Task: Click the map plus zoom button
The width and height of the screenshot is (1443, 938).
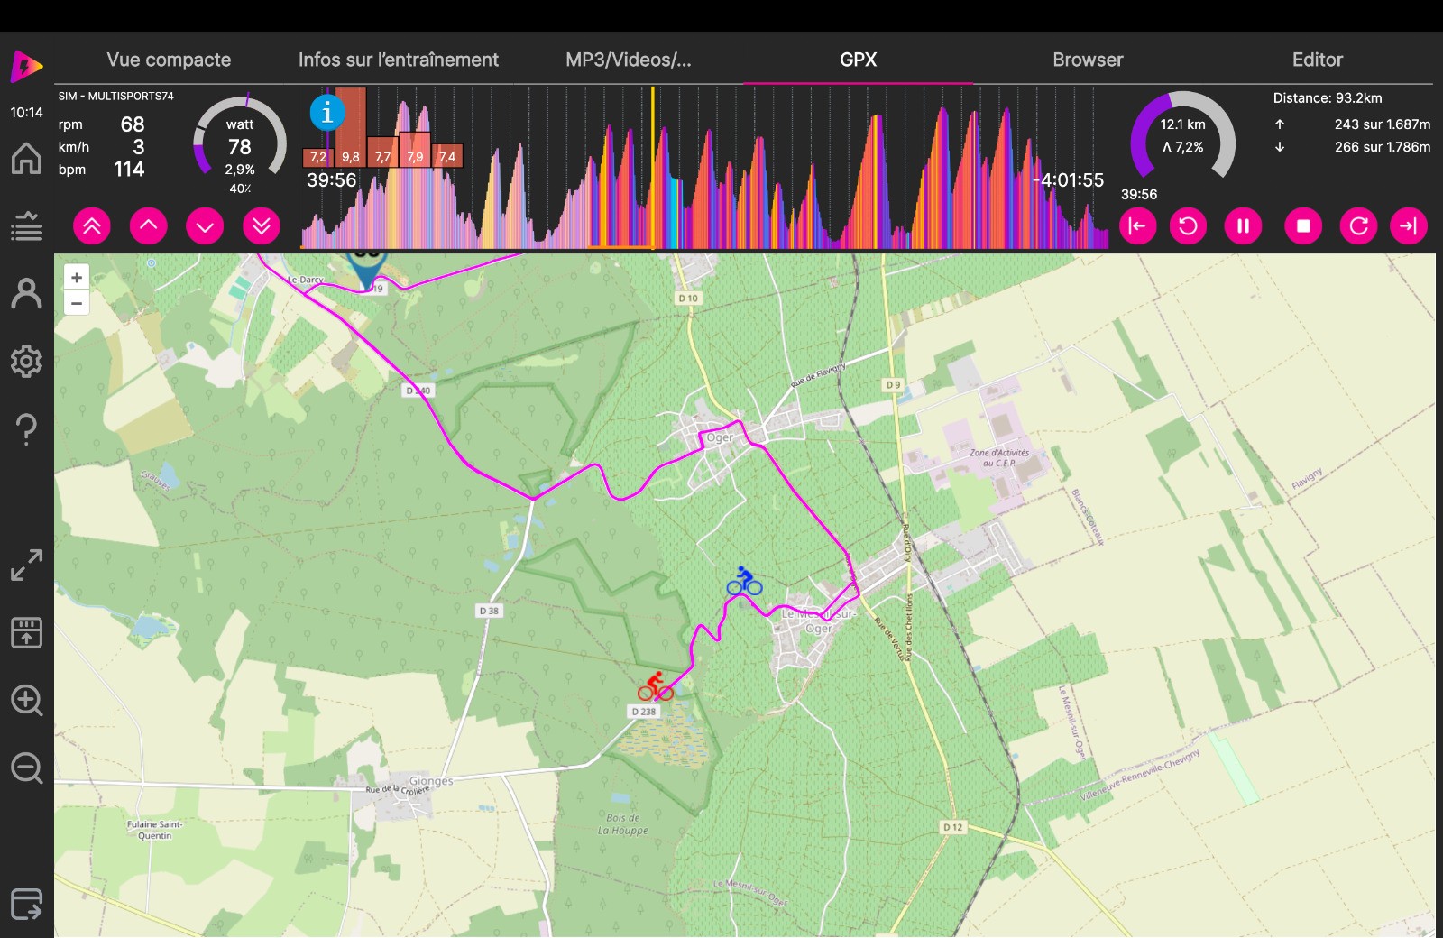Action: pos(77,278)
